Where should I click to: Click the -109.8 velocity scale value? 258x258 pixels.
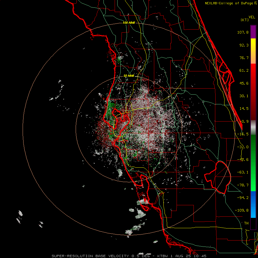[242, 210]
